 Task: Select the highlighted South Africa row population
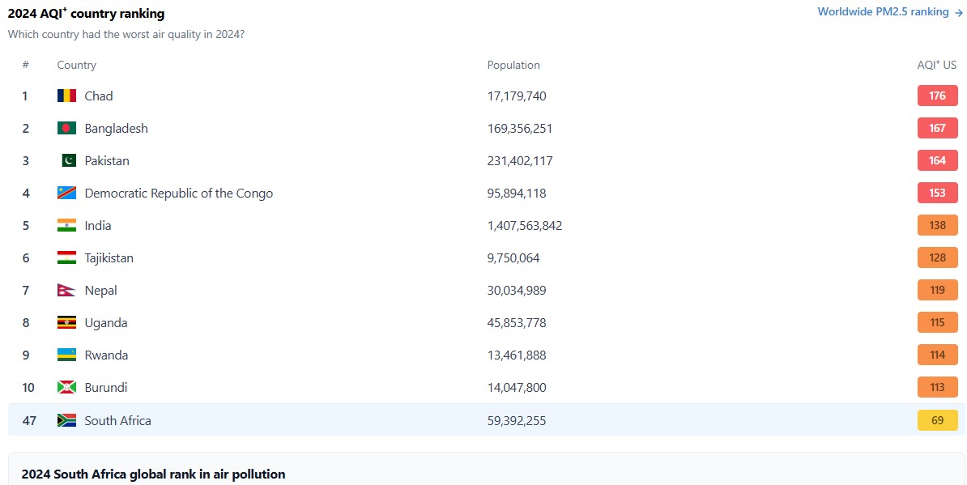[x=517, y=420]
